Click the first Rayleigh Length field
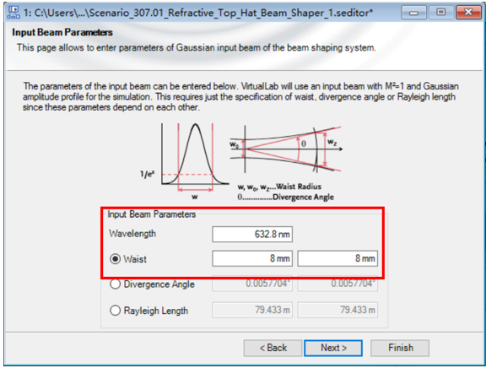The height and width of the screenshot is (368, 486). click(x=252, y=310)
